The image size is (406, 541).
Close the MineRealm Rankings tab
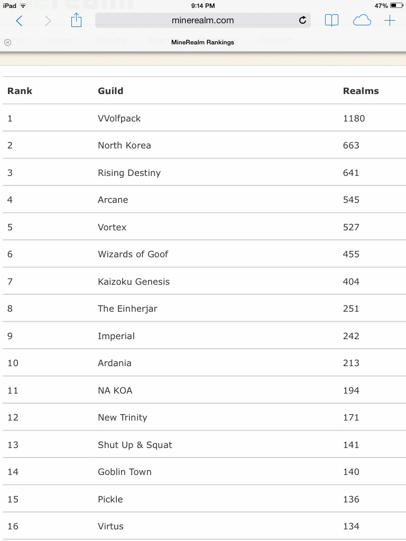[x=7, y=42]
